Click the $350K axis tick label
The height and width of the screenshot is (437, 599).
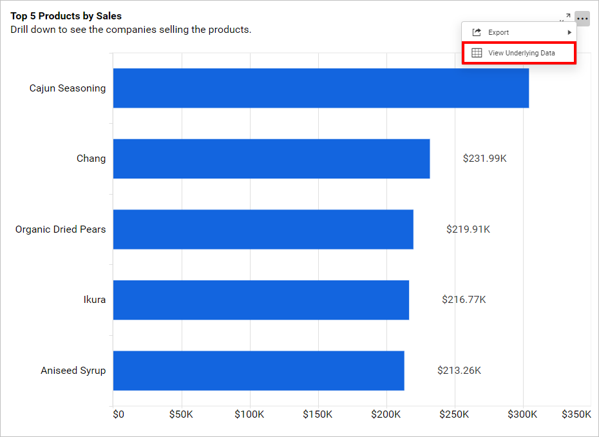576,414
